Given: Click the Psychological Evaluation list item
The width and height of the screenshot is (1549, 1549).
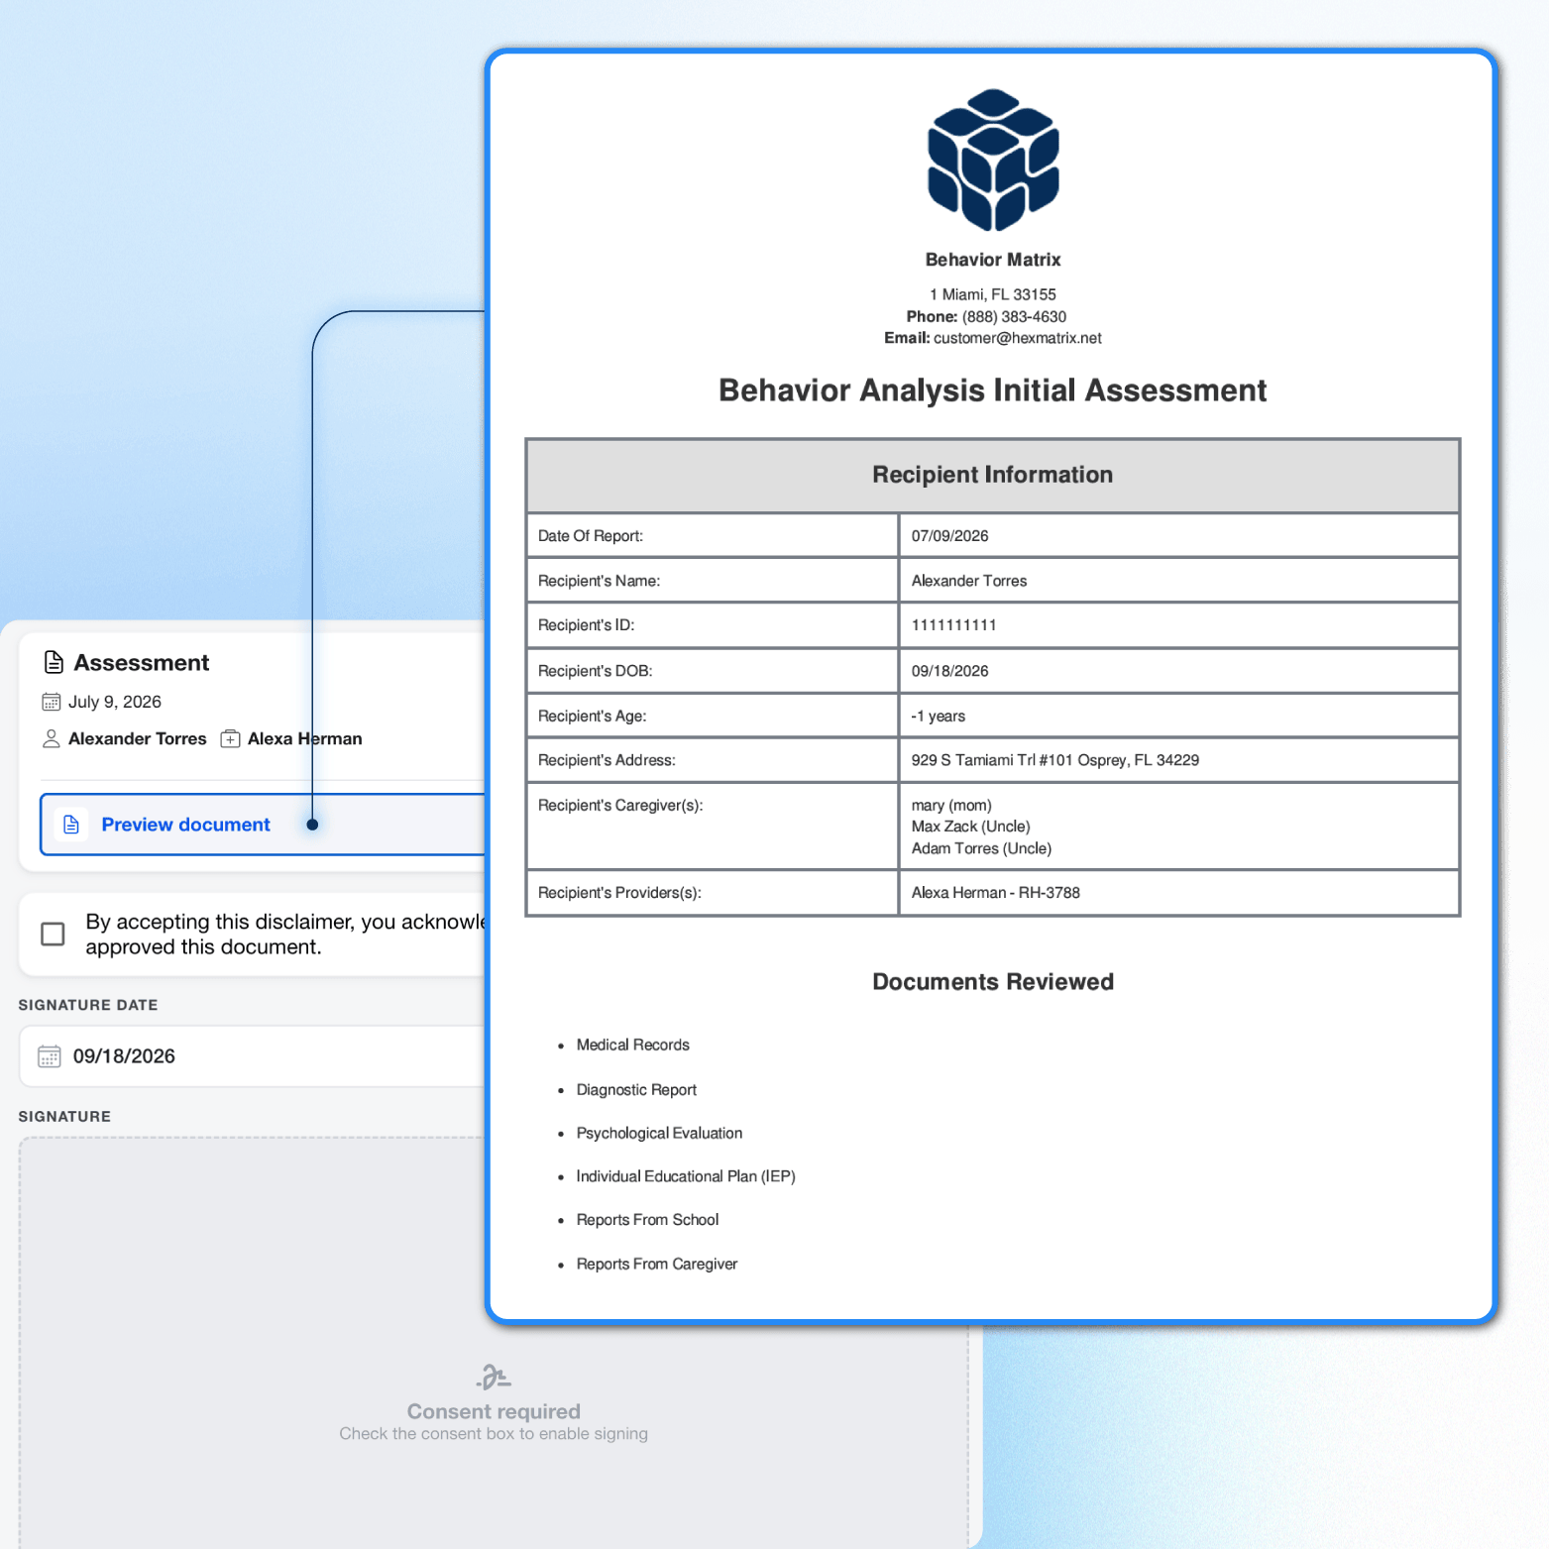Looking at the screenshot, I should point(659,1134).
